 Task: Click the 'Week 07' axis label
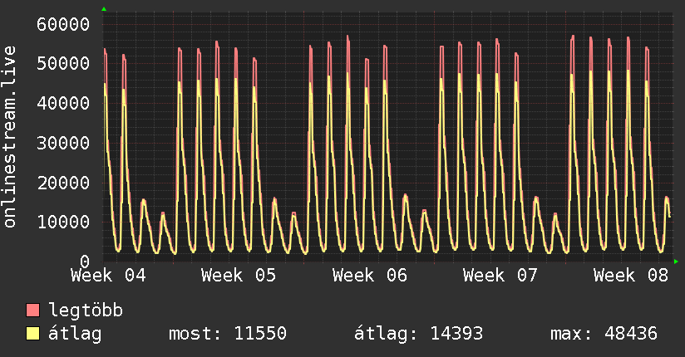[x=500, y=276]
